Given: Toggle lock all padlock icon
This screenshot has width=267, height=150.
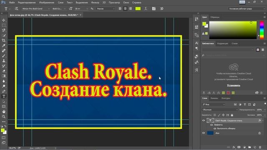Looking at the screenshot, I should pos(232,115).
